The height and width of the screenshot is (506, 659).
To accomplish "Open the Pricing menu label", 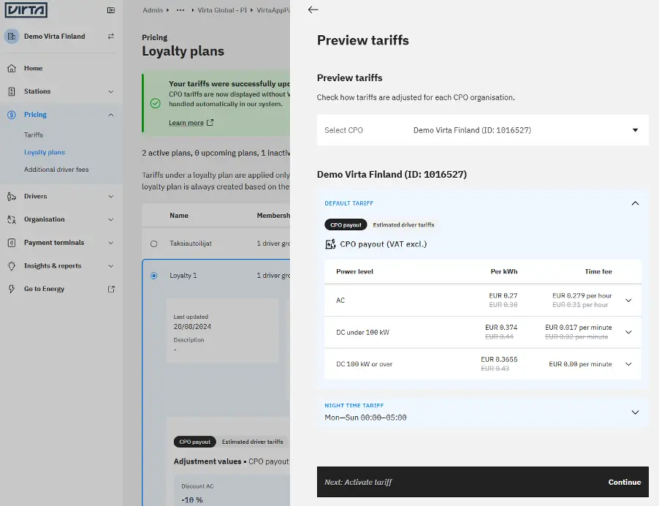I will click(35, 115).
